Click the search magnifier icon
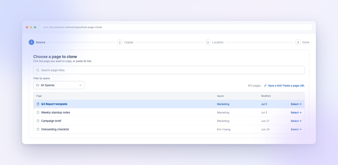 (x=38, y=70)
